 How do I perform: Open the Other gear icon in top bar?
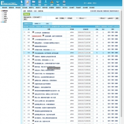click(x=64, y=2)
